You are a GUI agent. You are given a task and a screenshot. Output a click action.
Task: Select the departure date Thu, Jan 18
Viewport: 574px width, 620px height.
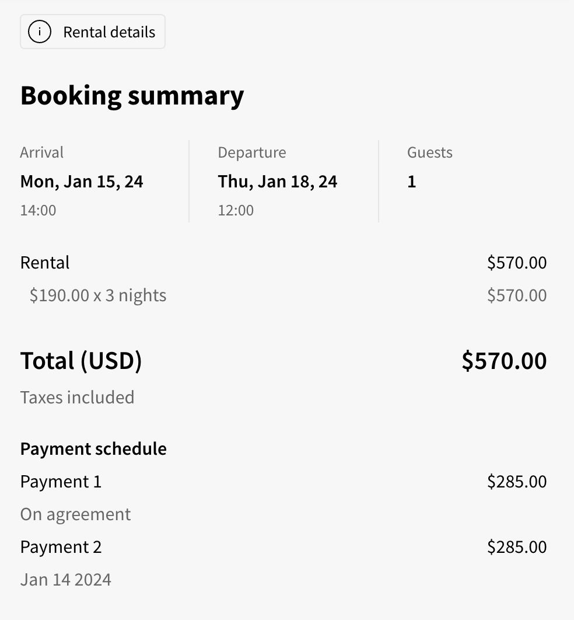278,182
